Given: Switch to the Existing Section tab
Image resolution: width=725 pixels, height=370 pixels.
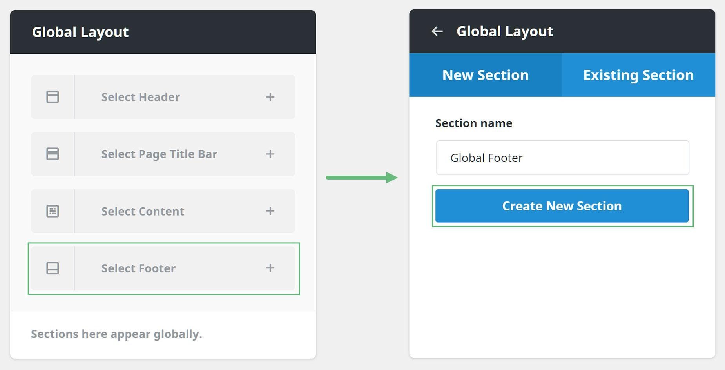Looking at the screenshot, I should click(638, 74).
